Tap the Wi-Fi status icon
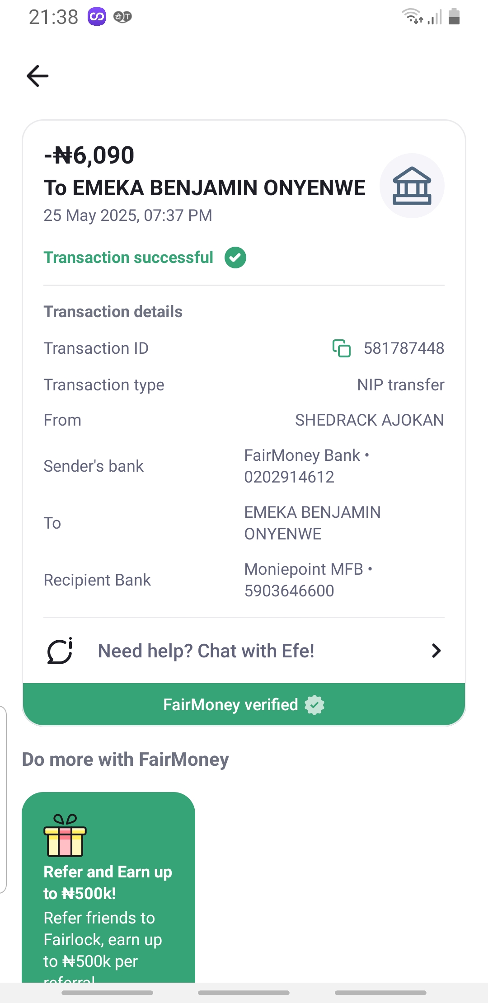488x1003 pixels. pyautogui.click(x=412, y=17)
